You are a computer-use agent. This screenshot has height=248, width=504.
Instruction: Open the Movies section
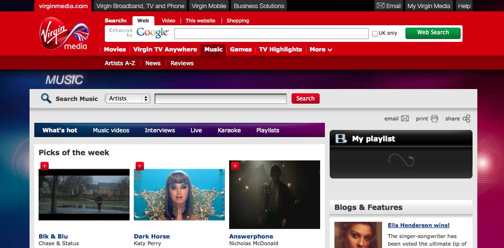pyautogui.click(x=115, y=50)
